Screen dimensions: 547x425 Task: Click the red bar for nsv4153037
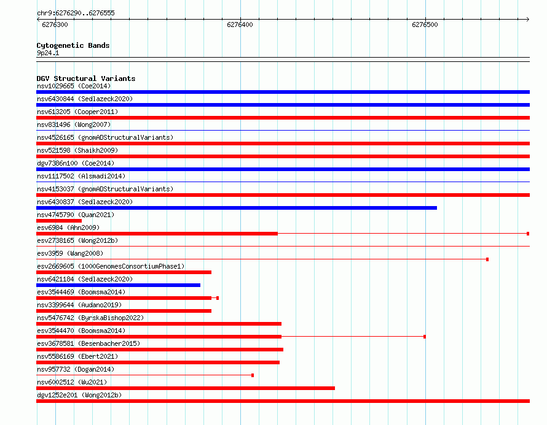click(283, 195)
